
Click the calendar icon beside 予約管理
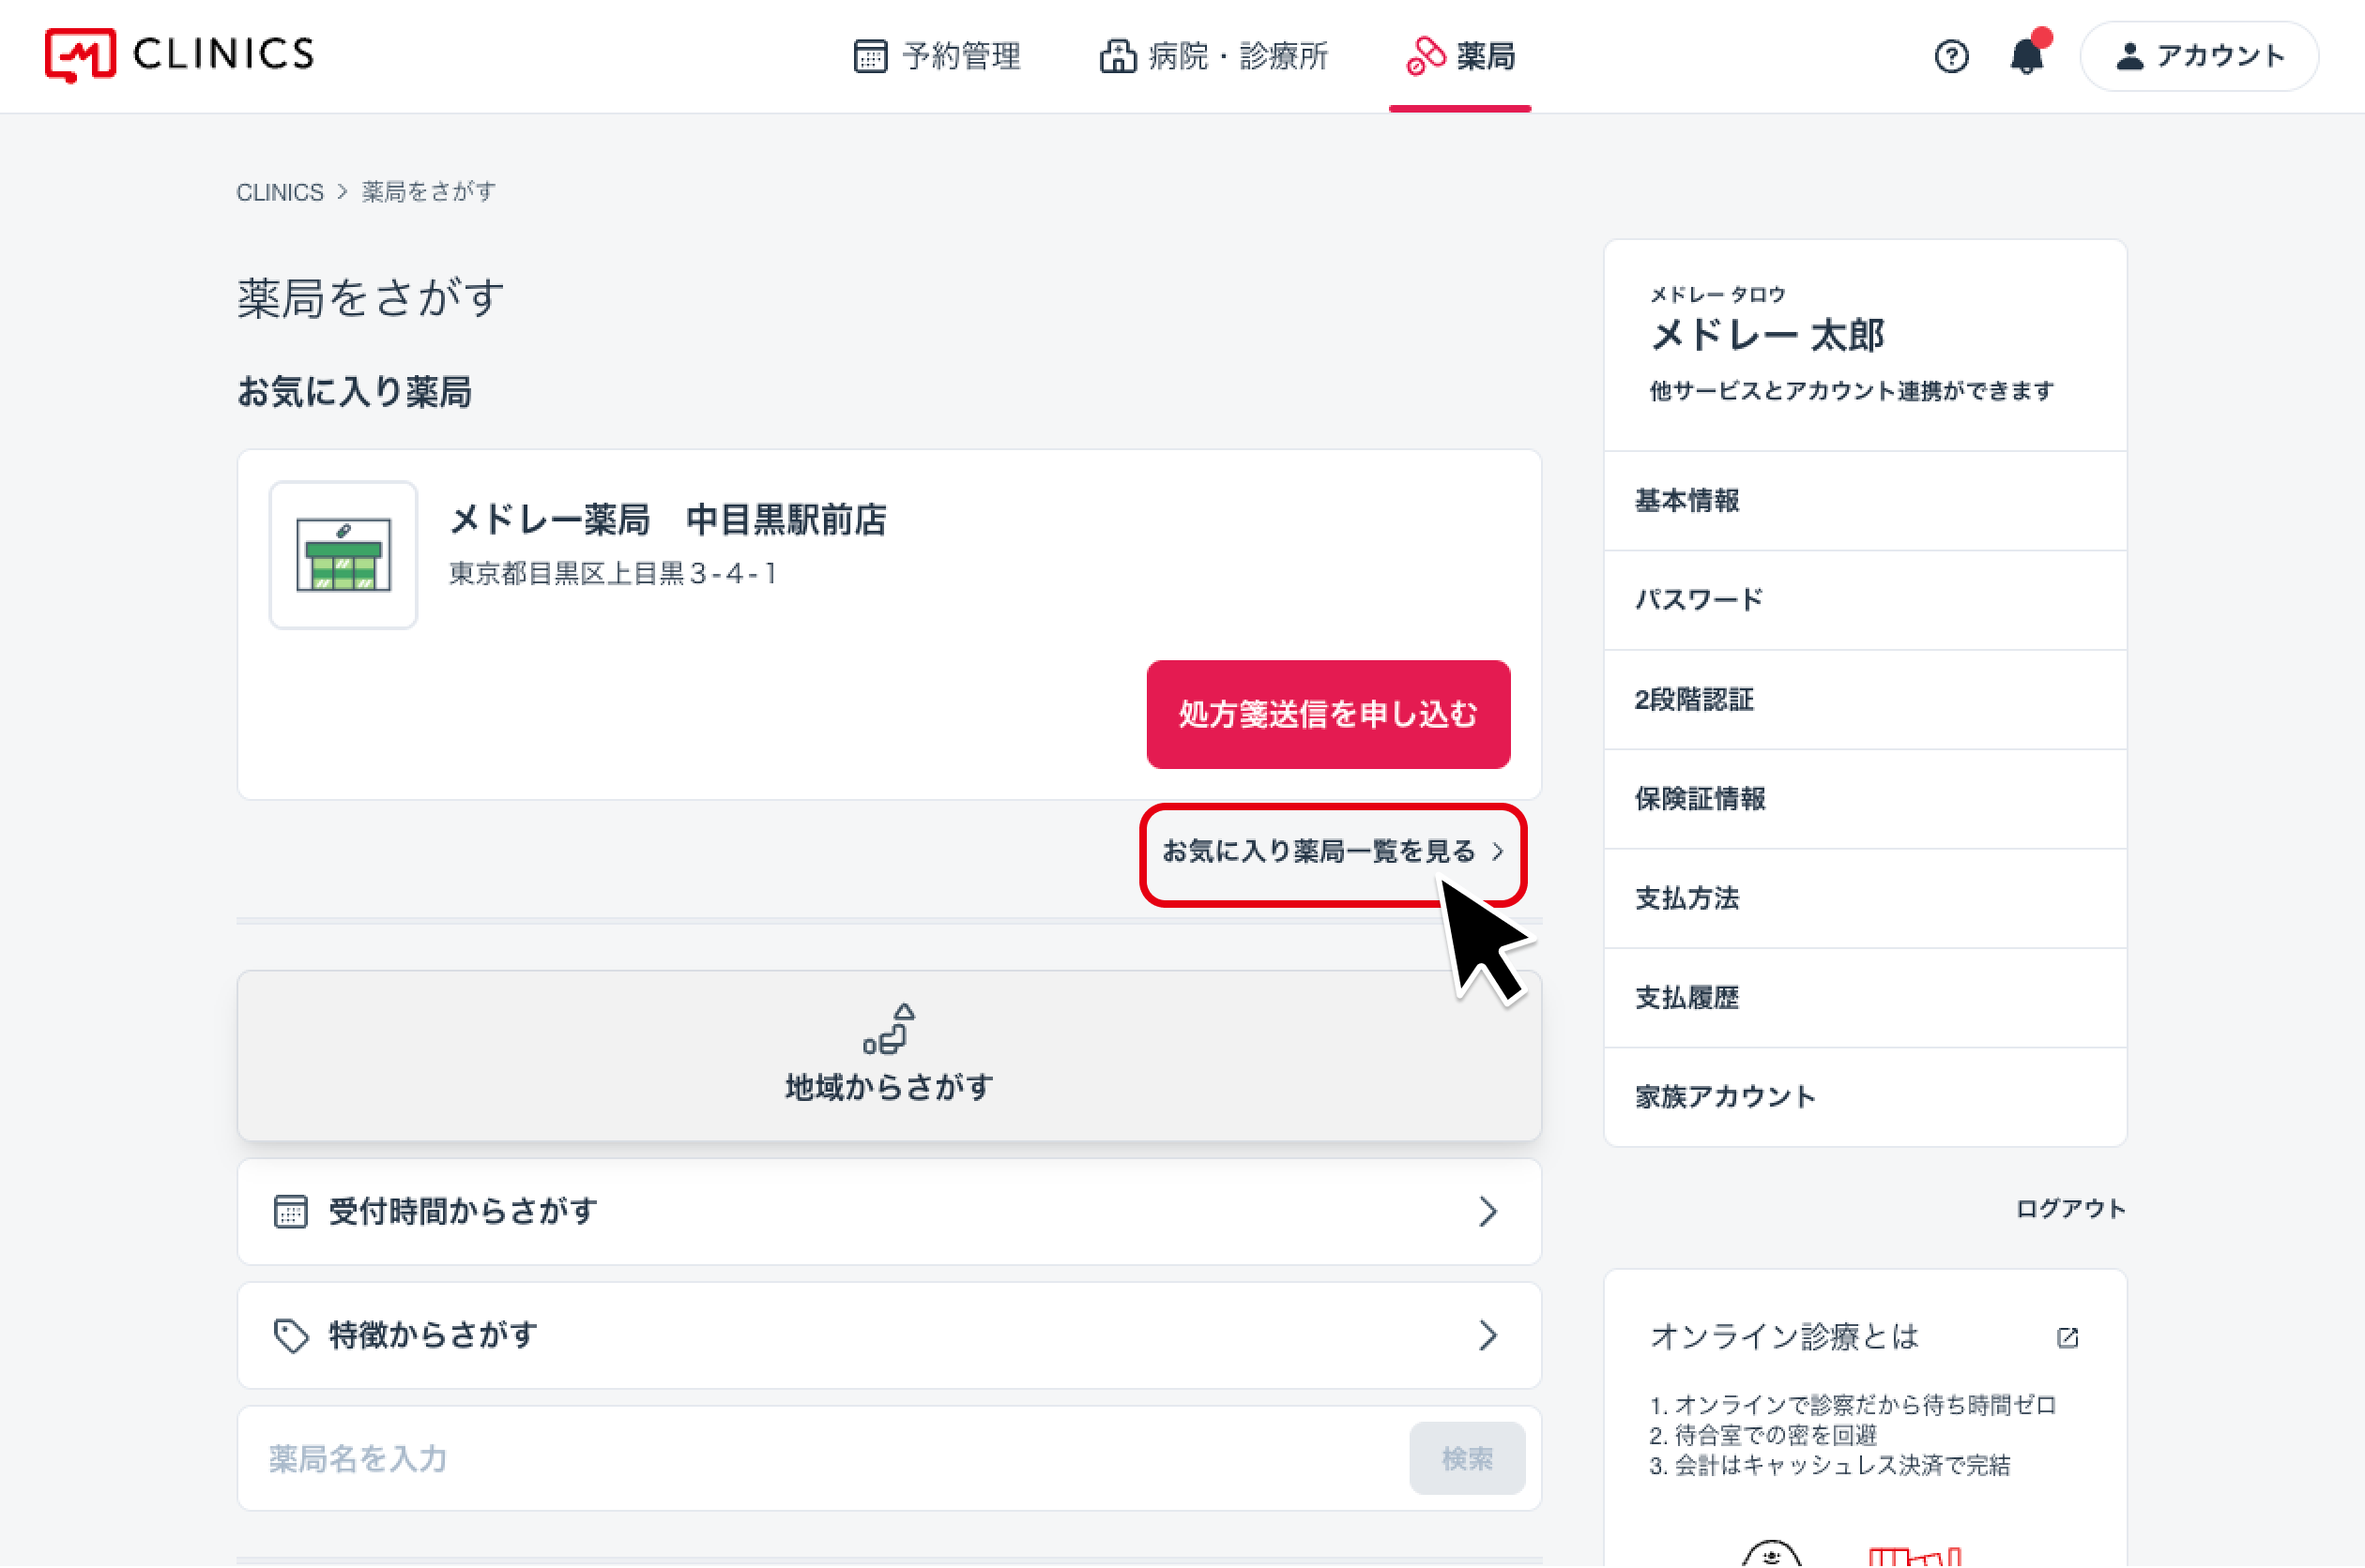[869, 56]
